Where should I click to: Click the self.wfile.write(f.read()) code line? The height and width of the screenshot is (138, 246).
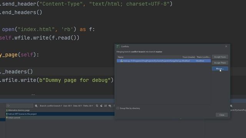click(x=40, y=38)
